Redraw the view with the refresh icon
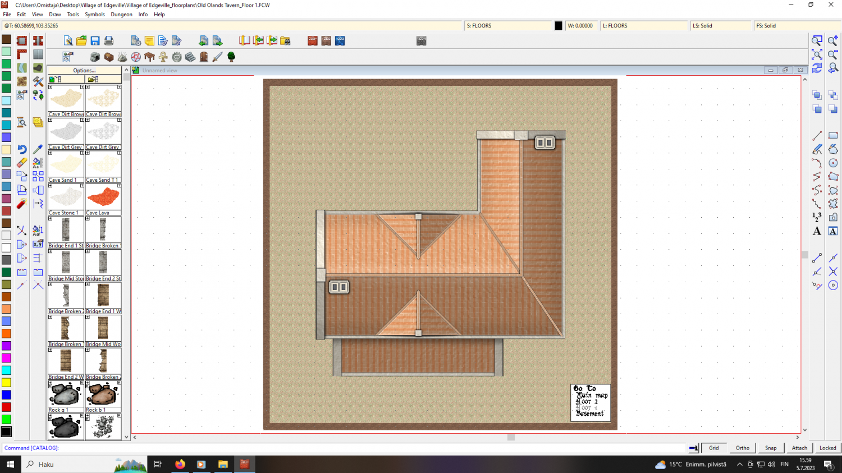This screenshot has width=842, height=473. point(817,67)
